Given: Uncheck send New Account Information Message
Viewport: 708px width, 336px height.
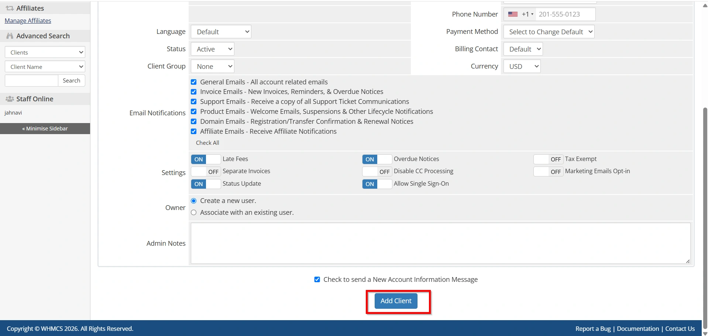Looking at the screenshot, I should [317, 280].
